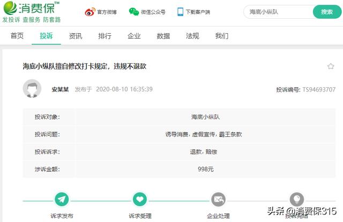Click the complaint title 海底小纵队擅自修改打卡规定
Viewport: 343px width, 222px height.
[85, 66]
